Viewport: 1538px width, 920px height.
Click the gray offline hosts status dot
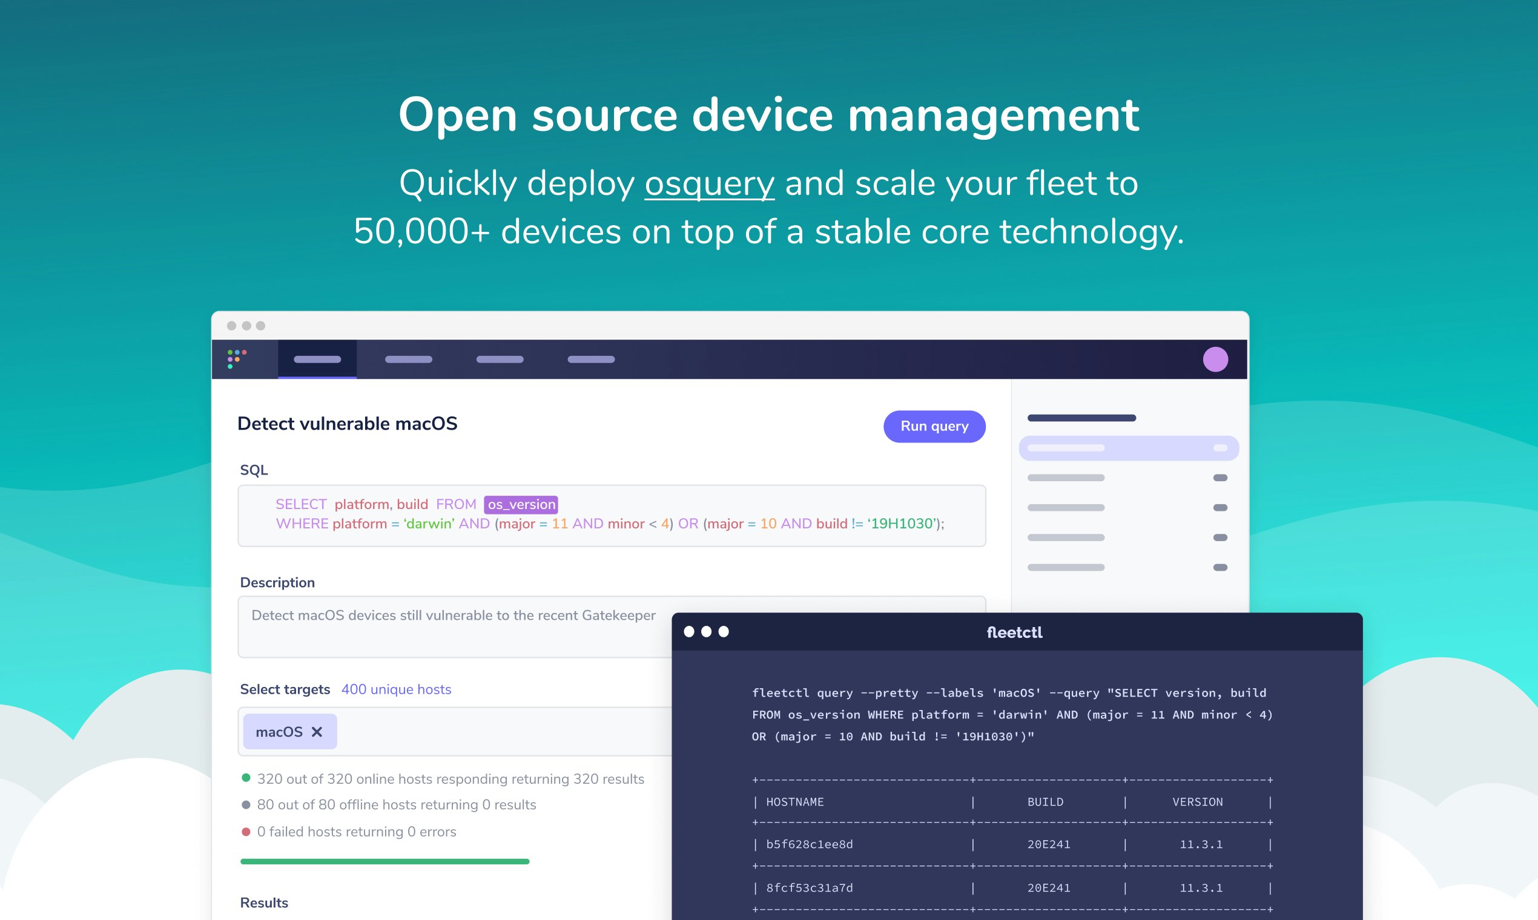coord(246,804)
